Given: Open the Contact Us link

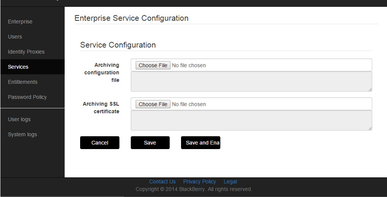Looking at the screenshot, I should (162, 182).
